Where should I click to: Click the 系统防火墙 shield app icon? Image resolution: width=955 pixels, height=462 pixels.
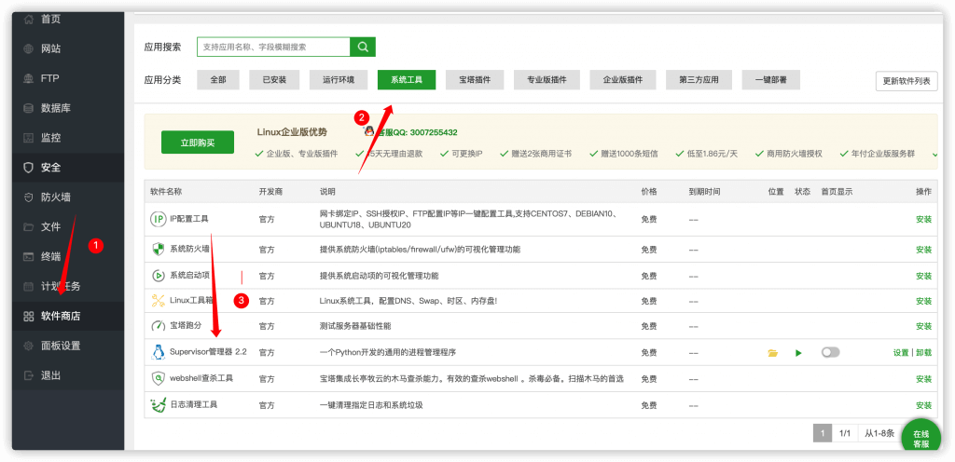coord(158,250)
